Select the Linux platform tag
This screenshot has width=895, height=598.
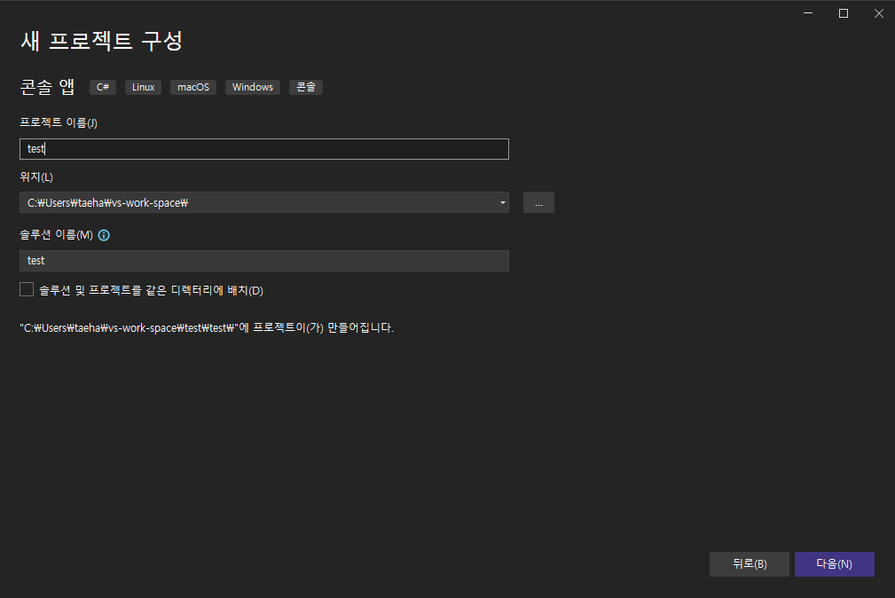coord(143,87)
